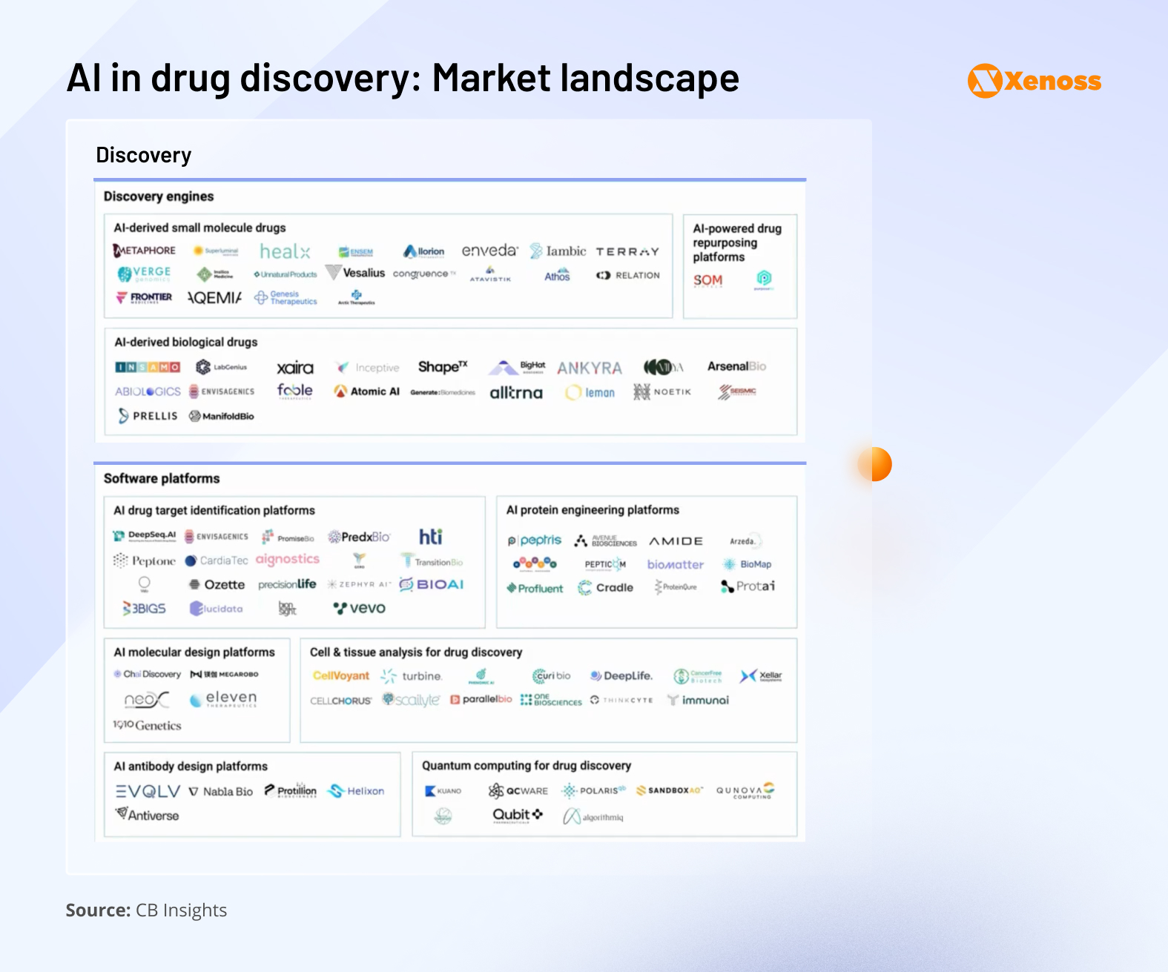Screen dimensions: 1168x972
Task: Click the ArsenalBio logo
Action: pos(736,366)
